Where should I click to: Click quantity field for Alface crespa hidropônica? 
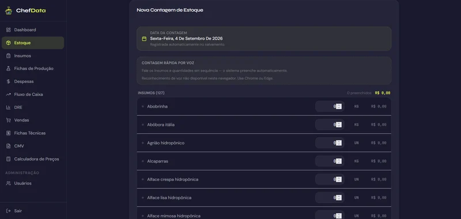330,179
